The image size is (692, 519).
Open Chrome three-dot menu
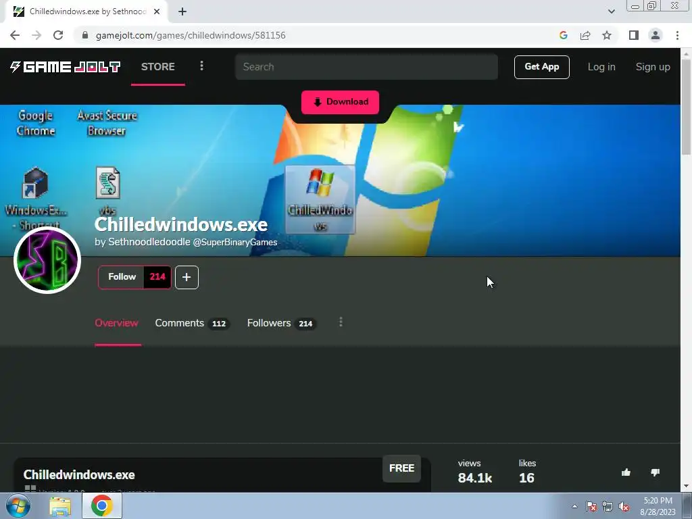677,35
